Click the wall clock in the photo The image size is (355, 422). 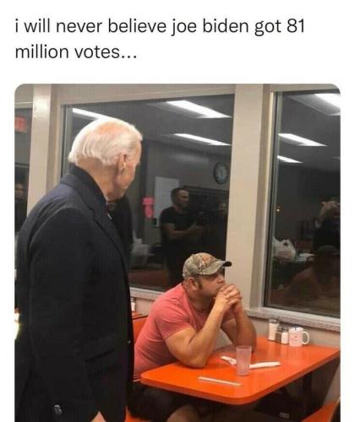pyautogui.click(x=221, y=172)
